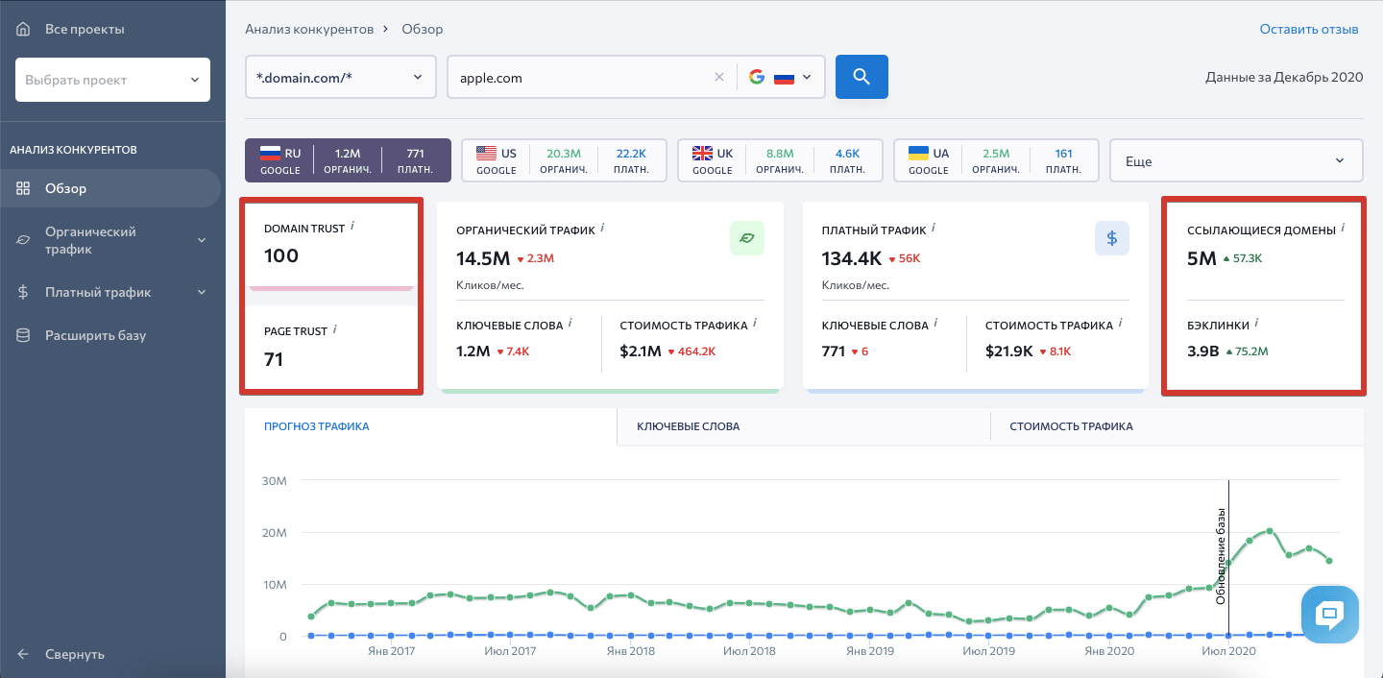Click info icon next to Ссылающиеся домены

click(x=1344, y=229)
